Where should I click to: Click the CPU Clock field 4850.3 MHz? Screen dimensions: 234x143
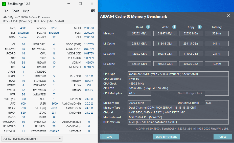(x=178, y=84)
